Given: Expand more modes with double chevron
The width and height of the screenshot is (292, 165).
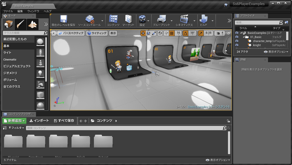Looking at the screenshot, I should (x=46, y=24).
